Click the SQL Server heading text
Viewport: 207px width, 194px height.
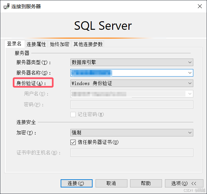pos(103,26)
